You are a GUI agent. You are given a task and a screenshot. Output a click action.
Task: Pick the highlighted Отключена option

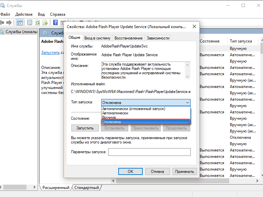point(112,122)
